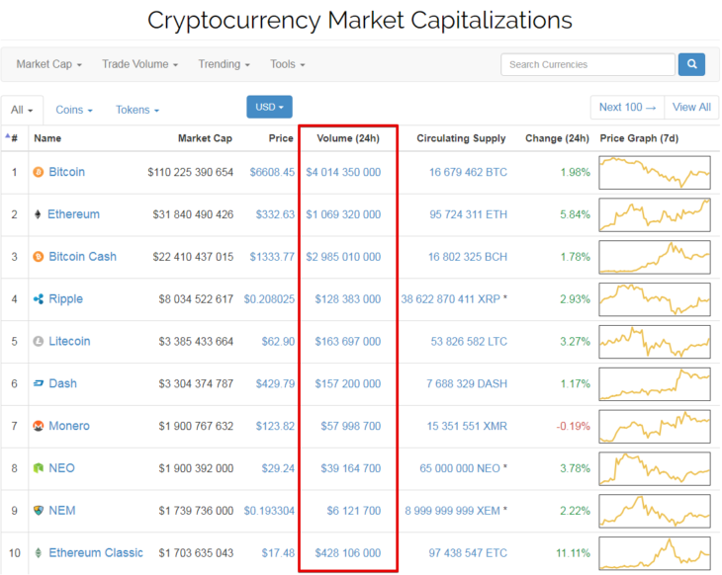
Task: Click the NEO logo icon
Action: [39, 468]
